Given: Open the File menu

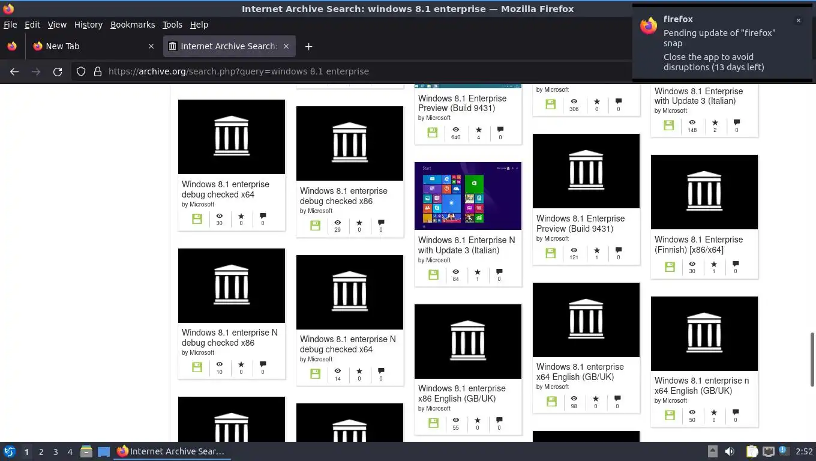Looking at the screenshot, I should coord(10,25).
